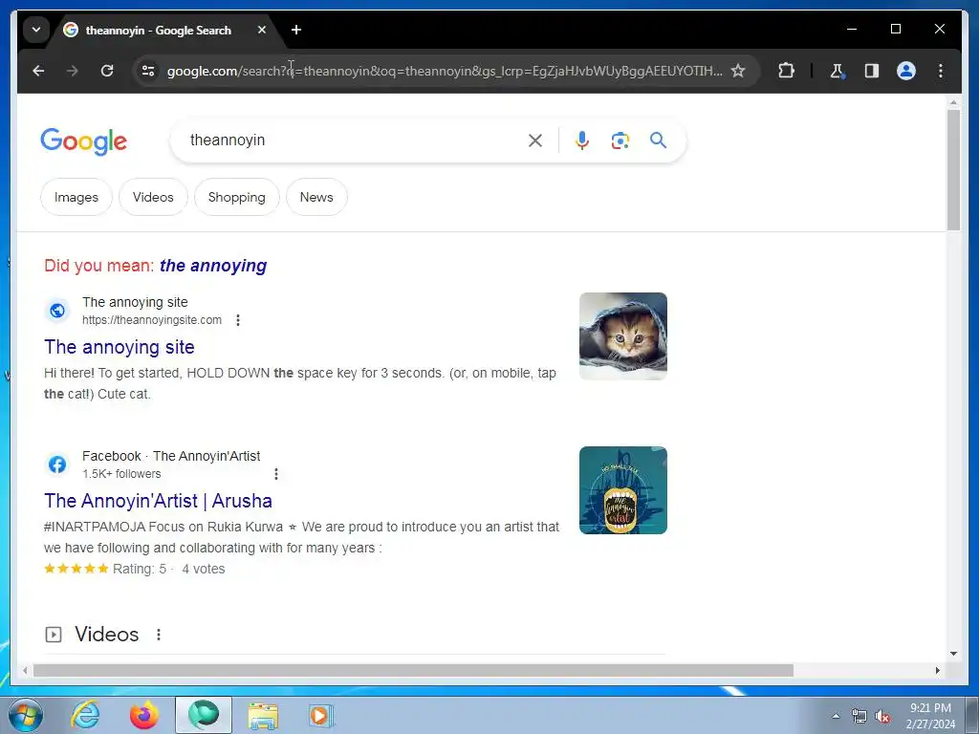Start voice search with microphone icon
This screenshot has width=979, height=734.
click(582, 140)
